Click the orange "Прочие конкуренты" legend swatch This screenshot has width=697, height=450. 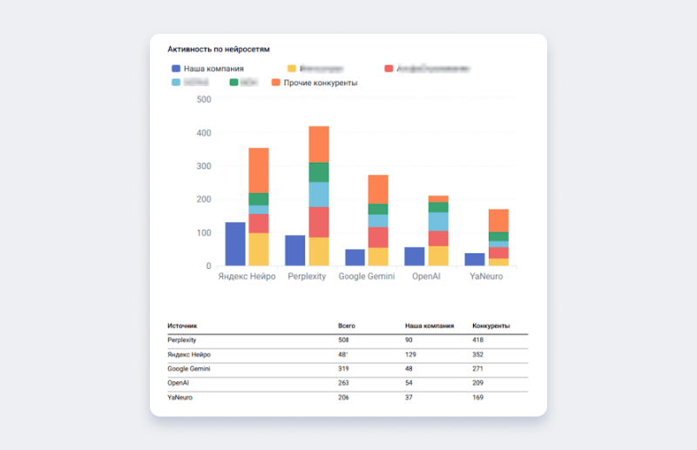pos(275,83)
